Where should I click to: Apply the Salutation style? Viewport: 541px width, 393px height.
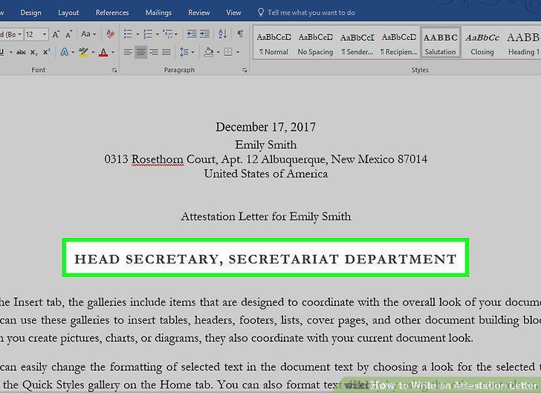(x=441, y=43)
